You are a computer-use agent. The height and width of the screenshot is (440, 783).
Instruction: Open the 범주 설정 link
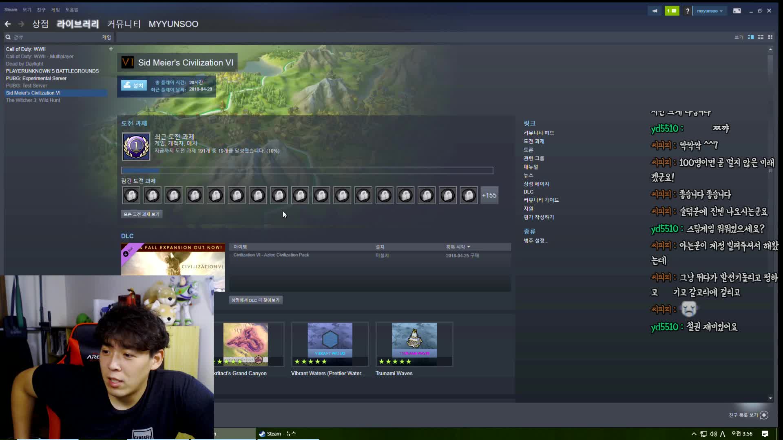point(536,241)
